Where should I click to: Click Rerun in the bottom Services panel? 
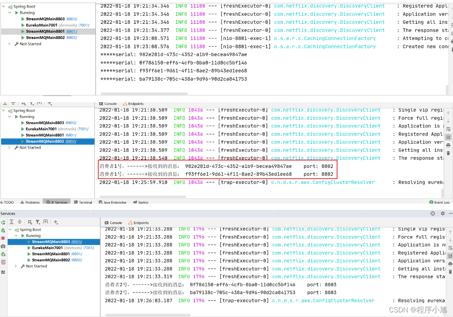[x=3, y=222]
